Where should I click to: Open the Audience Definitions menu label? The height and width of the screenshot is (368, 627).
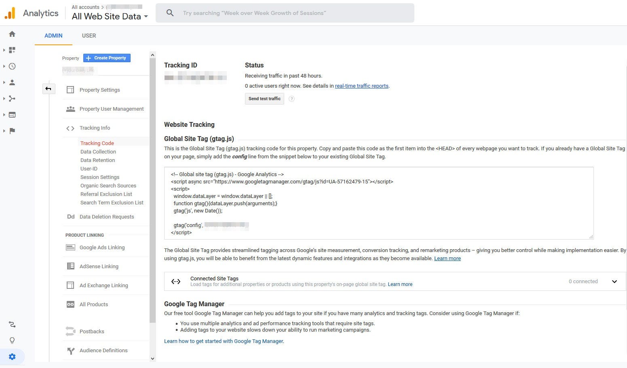pyautogui.click(x=103, y=351)
